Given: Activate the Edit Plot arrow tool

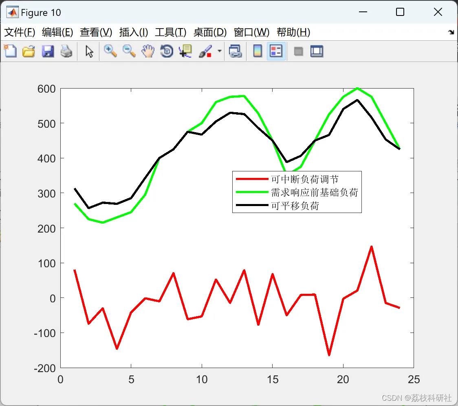Looking at the screenshot, I should pos(89,51).
